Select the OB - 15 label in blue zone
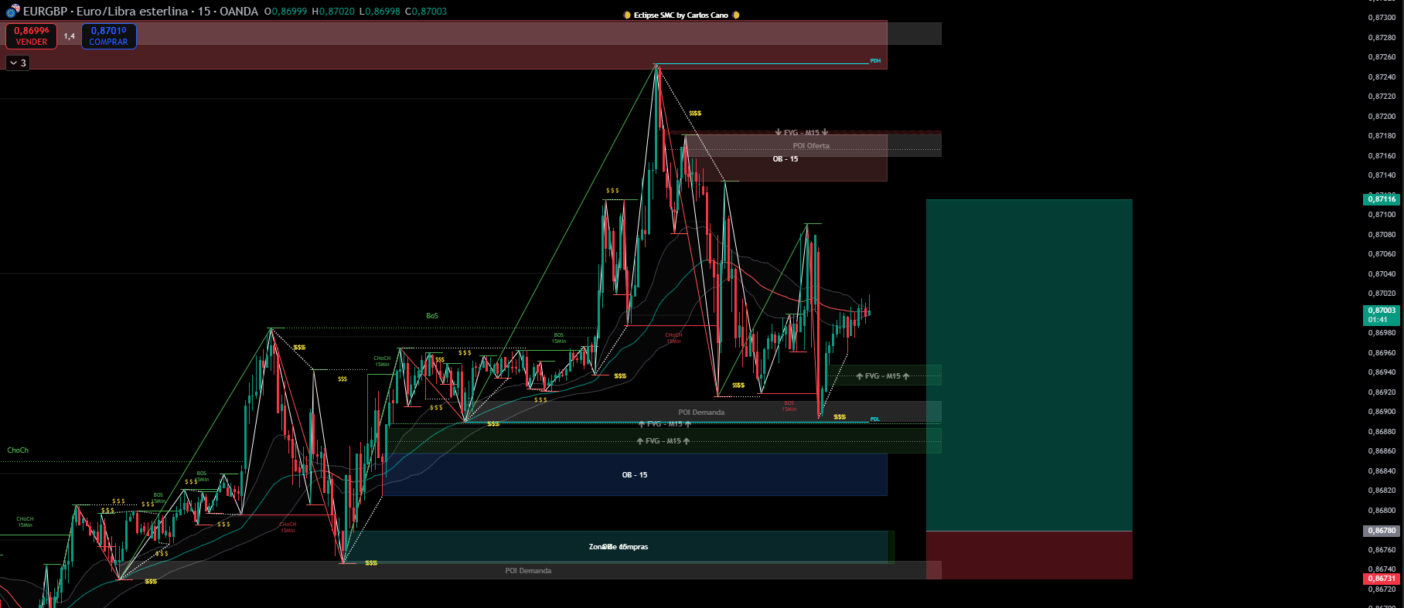The height and width of the screenshot is (608, 1404). coord(635,475)
